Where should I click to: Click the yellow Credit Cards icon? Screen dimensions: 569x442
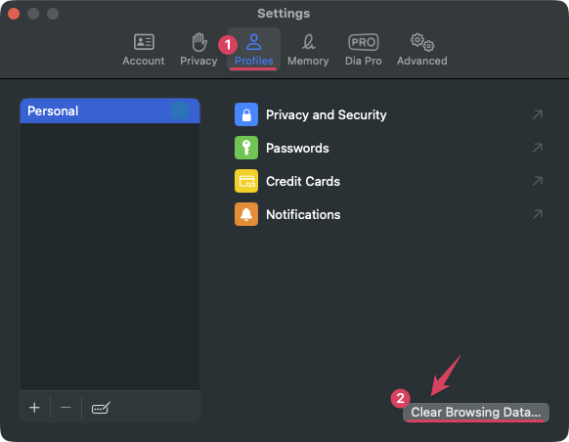(246, 181)
